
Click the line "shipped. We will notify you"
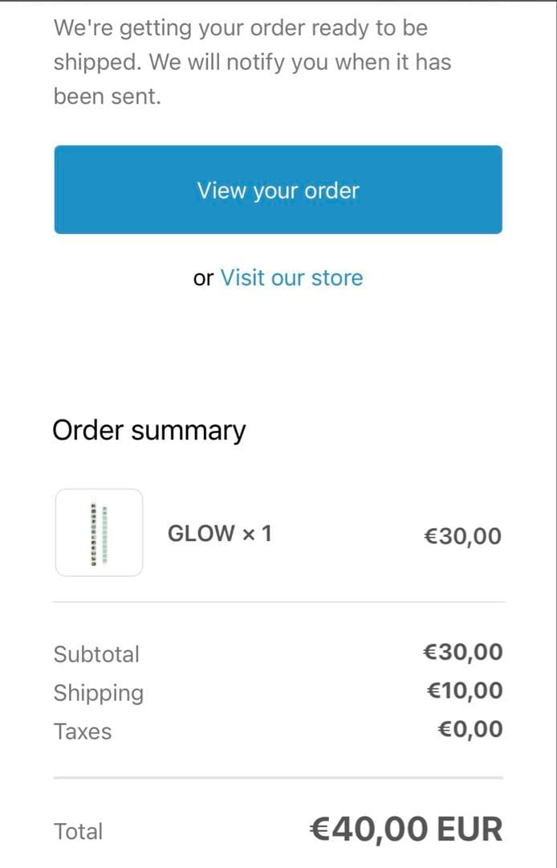tap(252, 63)
